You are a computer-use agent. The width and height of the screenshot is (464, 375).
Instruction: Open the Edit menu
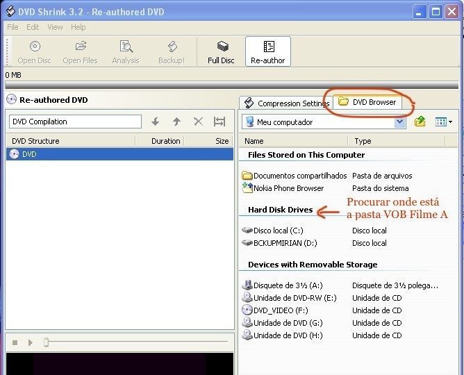33,27
